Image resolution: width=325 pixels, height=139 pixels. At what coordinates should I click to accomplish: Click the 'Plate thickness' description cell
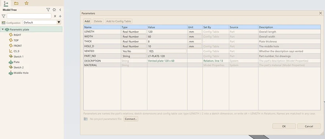pyautogui.click(x=289, y=42)
